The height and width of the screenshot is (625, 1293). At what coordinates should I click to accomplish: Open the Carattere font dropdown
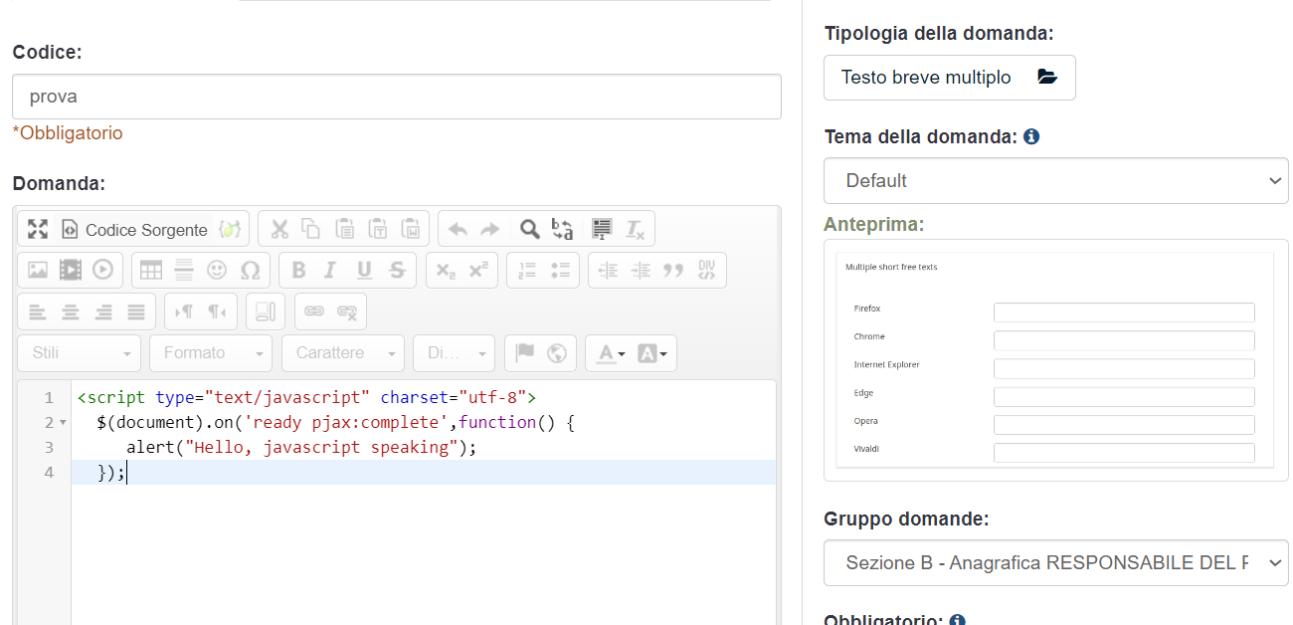[x=343, y=353]
